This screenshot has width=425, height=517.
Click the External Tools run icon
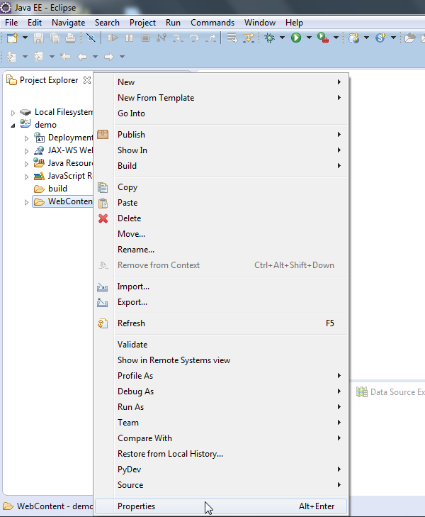coord(323,38)
